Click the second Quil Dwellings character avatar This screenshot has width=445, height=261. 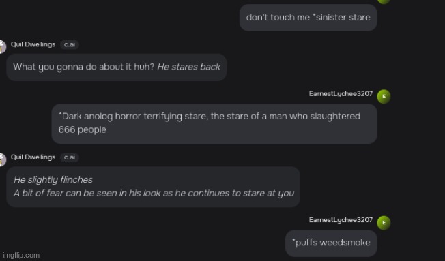3,159
